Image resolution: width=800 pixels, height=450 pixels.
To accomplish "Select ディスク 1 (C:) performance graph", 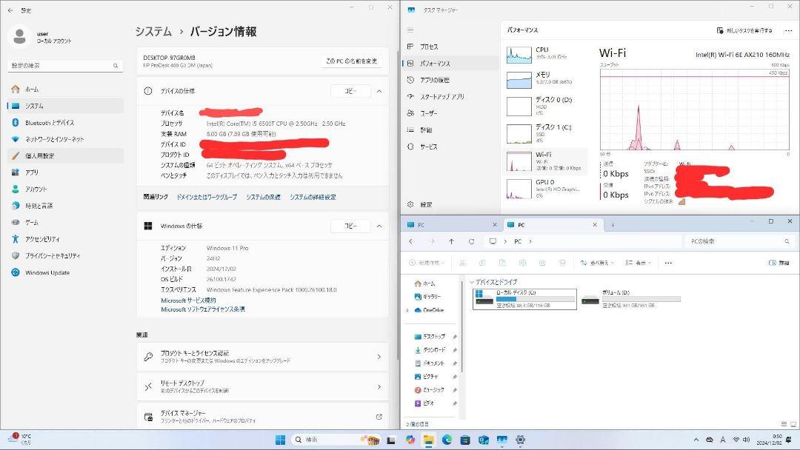I will click(545, 133).
